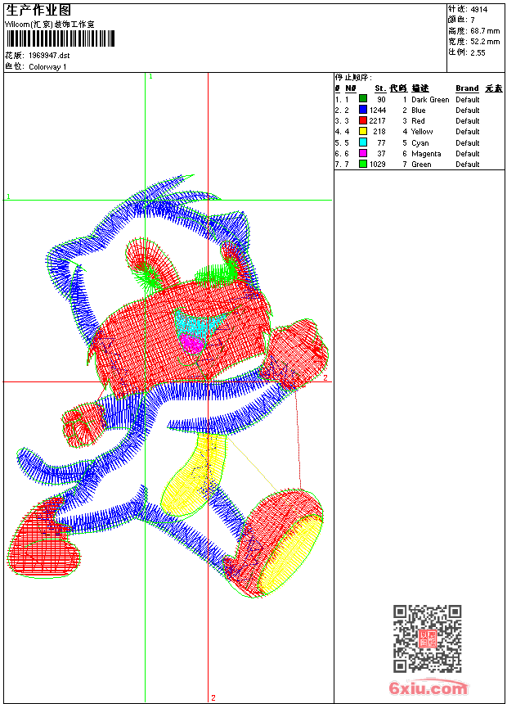Click the '元素' column header
This screenshot has width=507, height=704.
point(494,88)
